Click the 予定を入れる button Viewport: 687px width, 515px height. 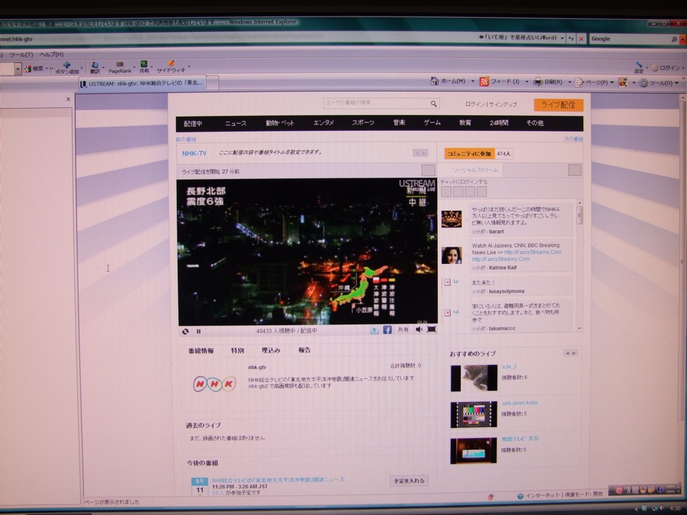coord(409,481)
